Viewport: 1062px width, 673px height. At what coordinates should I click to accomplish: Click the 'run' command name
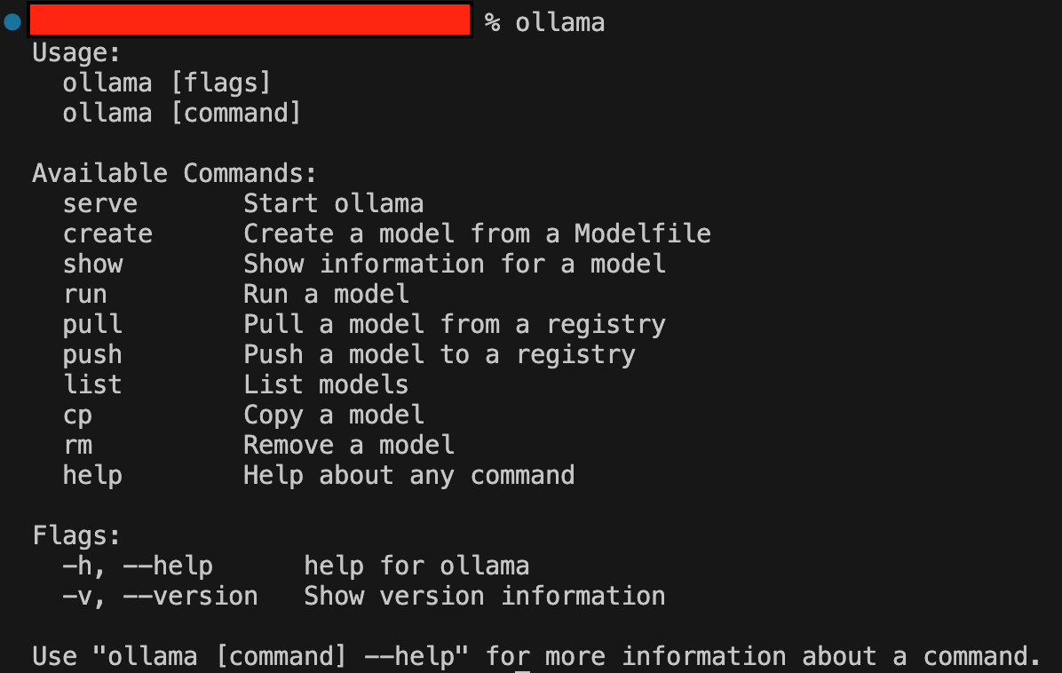[x=85, y=295]
